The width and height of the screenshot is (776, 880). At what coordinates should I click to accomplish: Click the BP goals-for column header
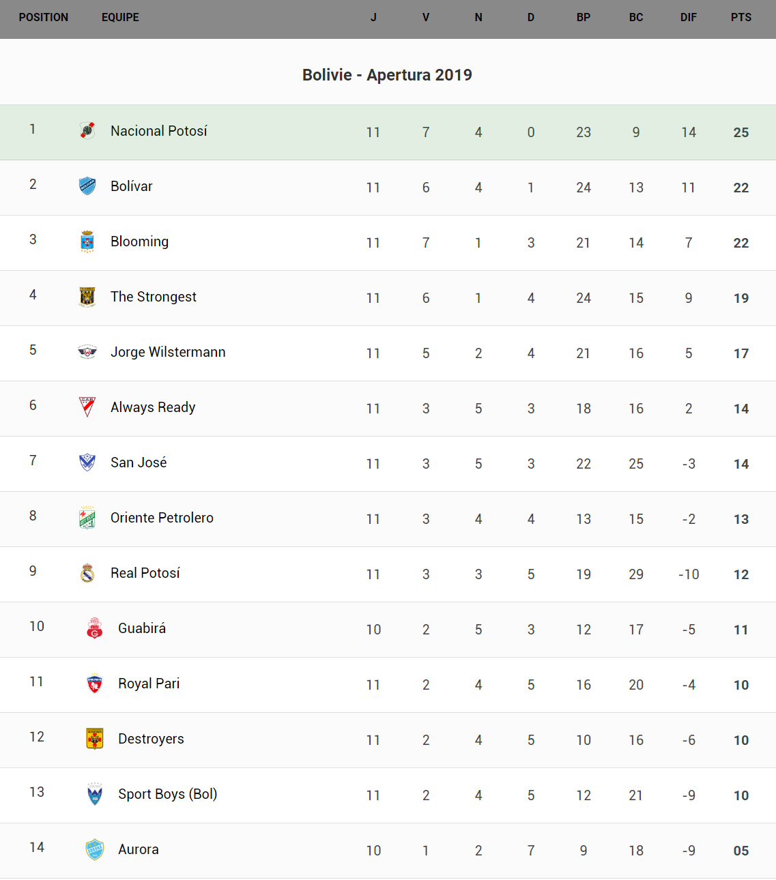coord(584,18)
